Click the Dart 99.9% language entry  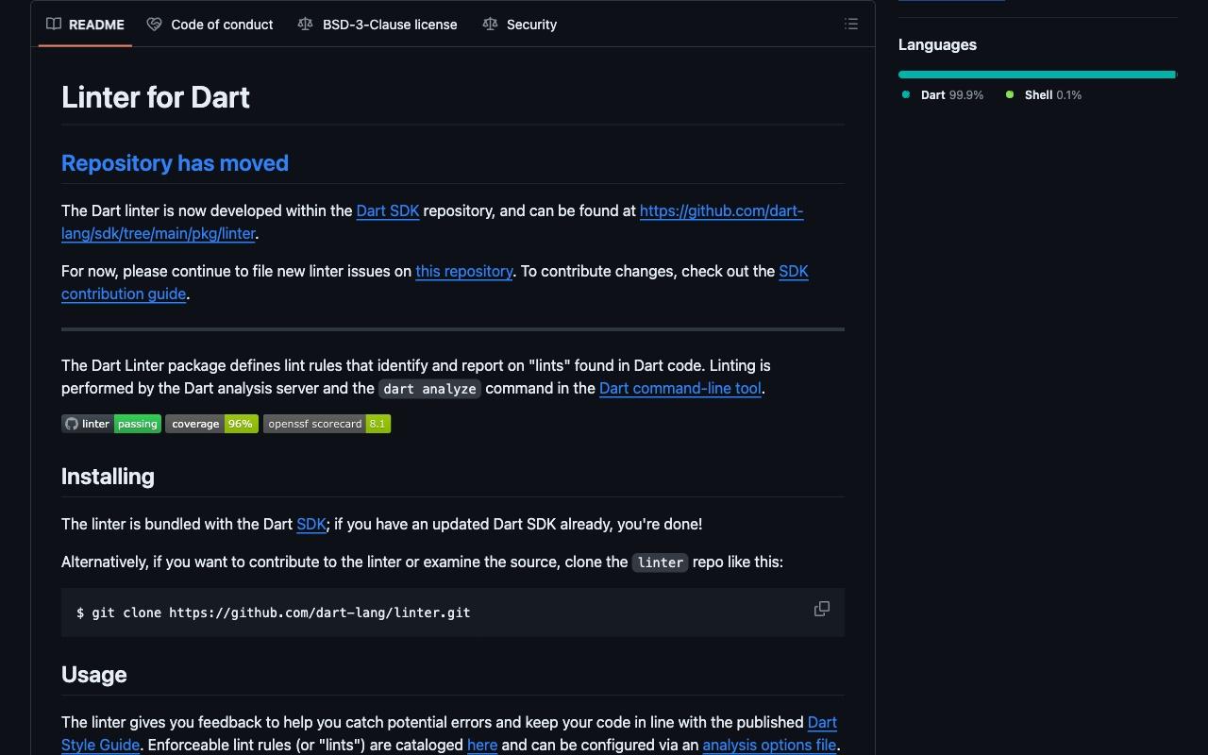pos(943,94)
